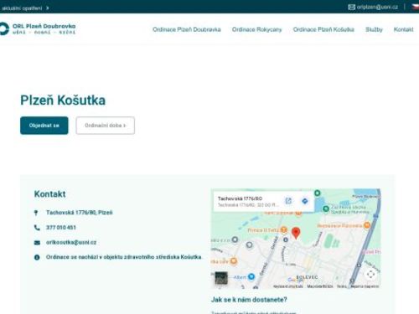This screenshot has width=419, height=314.
Task: Click the Objednat se button
Action: pyautogui.click(x=44, y=126)
